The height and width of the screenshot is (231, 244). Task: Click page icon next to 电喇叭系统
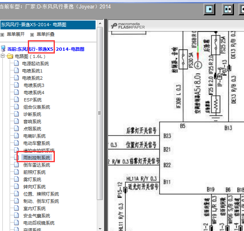pos(17,136)
